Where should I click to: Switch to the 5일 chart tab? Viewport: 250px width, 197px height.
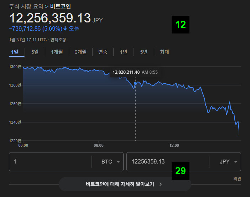point(35,52)
